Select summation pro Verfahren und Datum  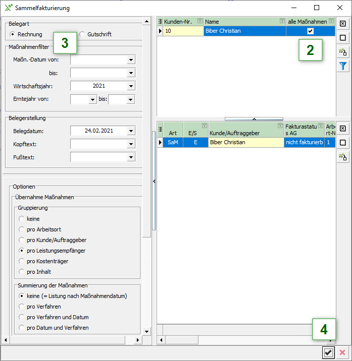click(21, 317)
